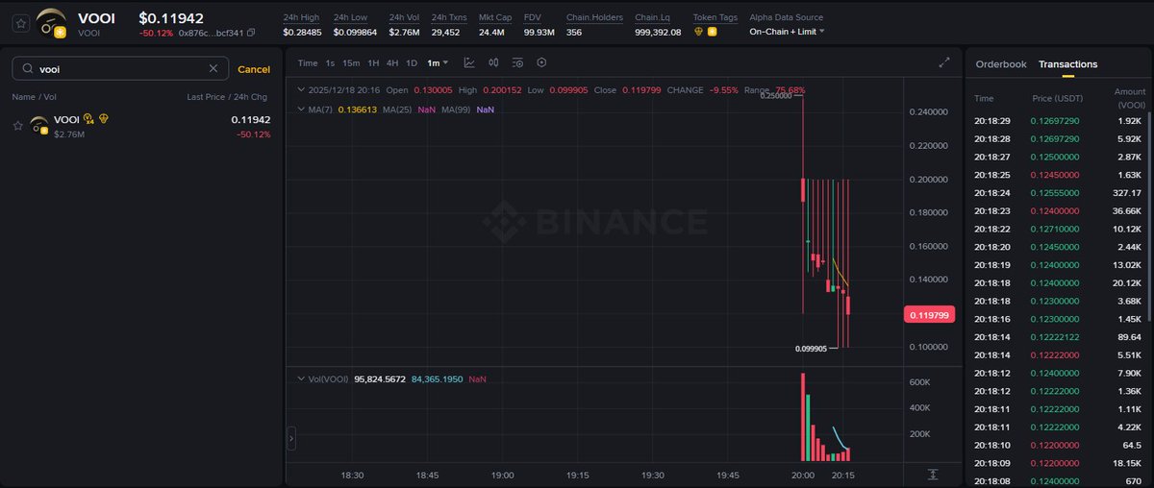
Task: Focus the vooi search input field
Action: (120, 69)
